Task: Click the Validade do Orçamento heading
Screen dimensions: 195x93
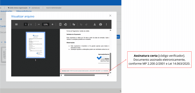Action: click(x=74, y=34)
